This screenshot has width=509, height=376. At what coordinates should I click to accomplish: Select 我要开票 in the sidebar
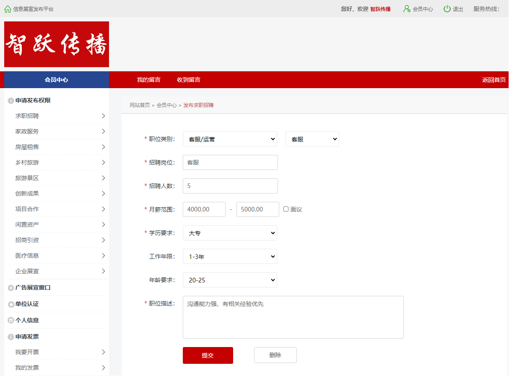pos(27,352)
